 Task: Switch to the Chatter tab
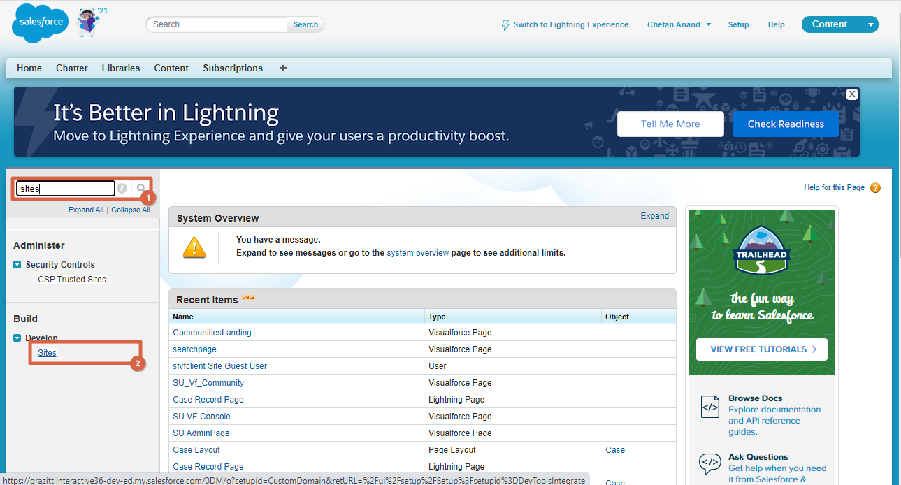click(72, 68)
